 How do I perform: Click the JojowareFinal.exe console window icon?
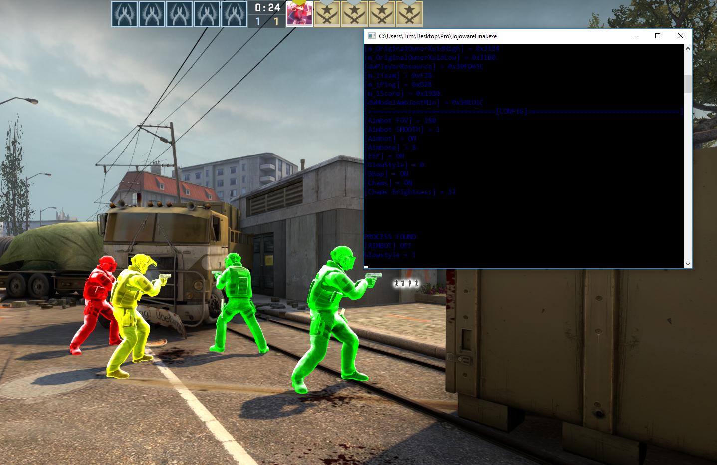click(x=372, y=36)
